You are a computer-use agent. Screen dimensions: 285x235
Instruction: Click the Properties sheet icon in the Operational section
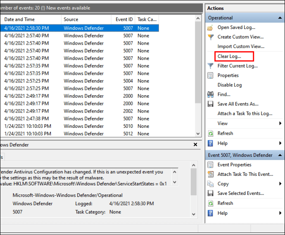pyautogui.click(x=210, y=75)
